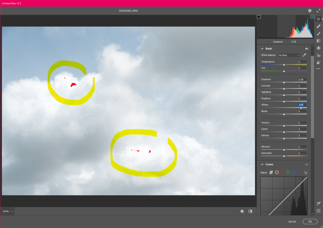Viewport: 323px width, 228px height.
Task: Select the Red curve channel
Action: [282, 172]
